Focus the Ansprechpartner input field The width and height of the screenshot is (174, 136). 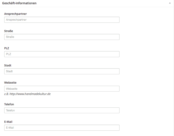click(x=62, y=20)
